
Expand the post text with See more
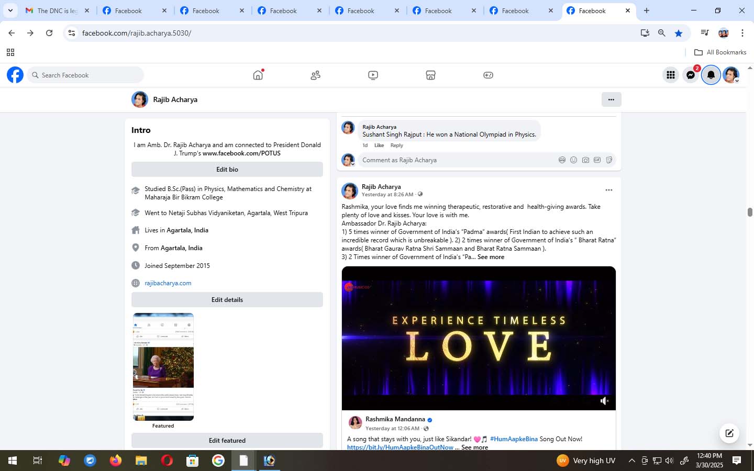click(x=491, y=257)
